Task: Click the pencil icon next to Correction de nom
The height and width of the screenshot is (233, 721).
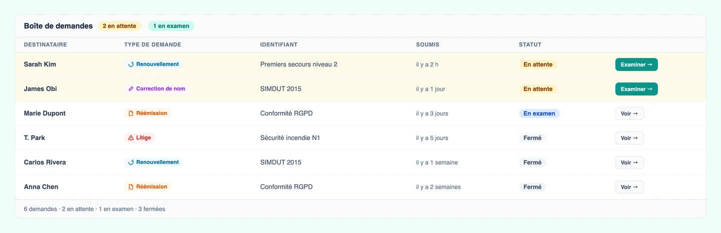Action: (x=131, y=89)
